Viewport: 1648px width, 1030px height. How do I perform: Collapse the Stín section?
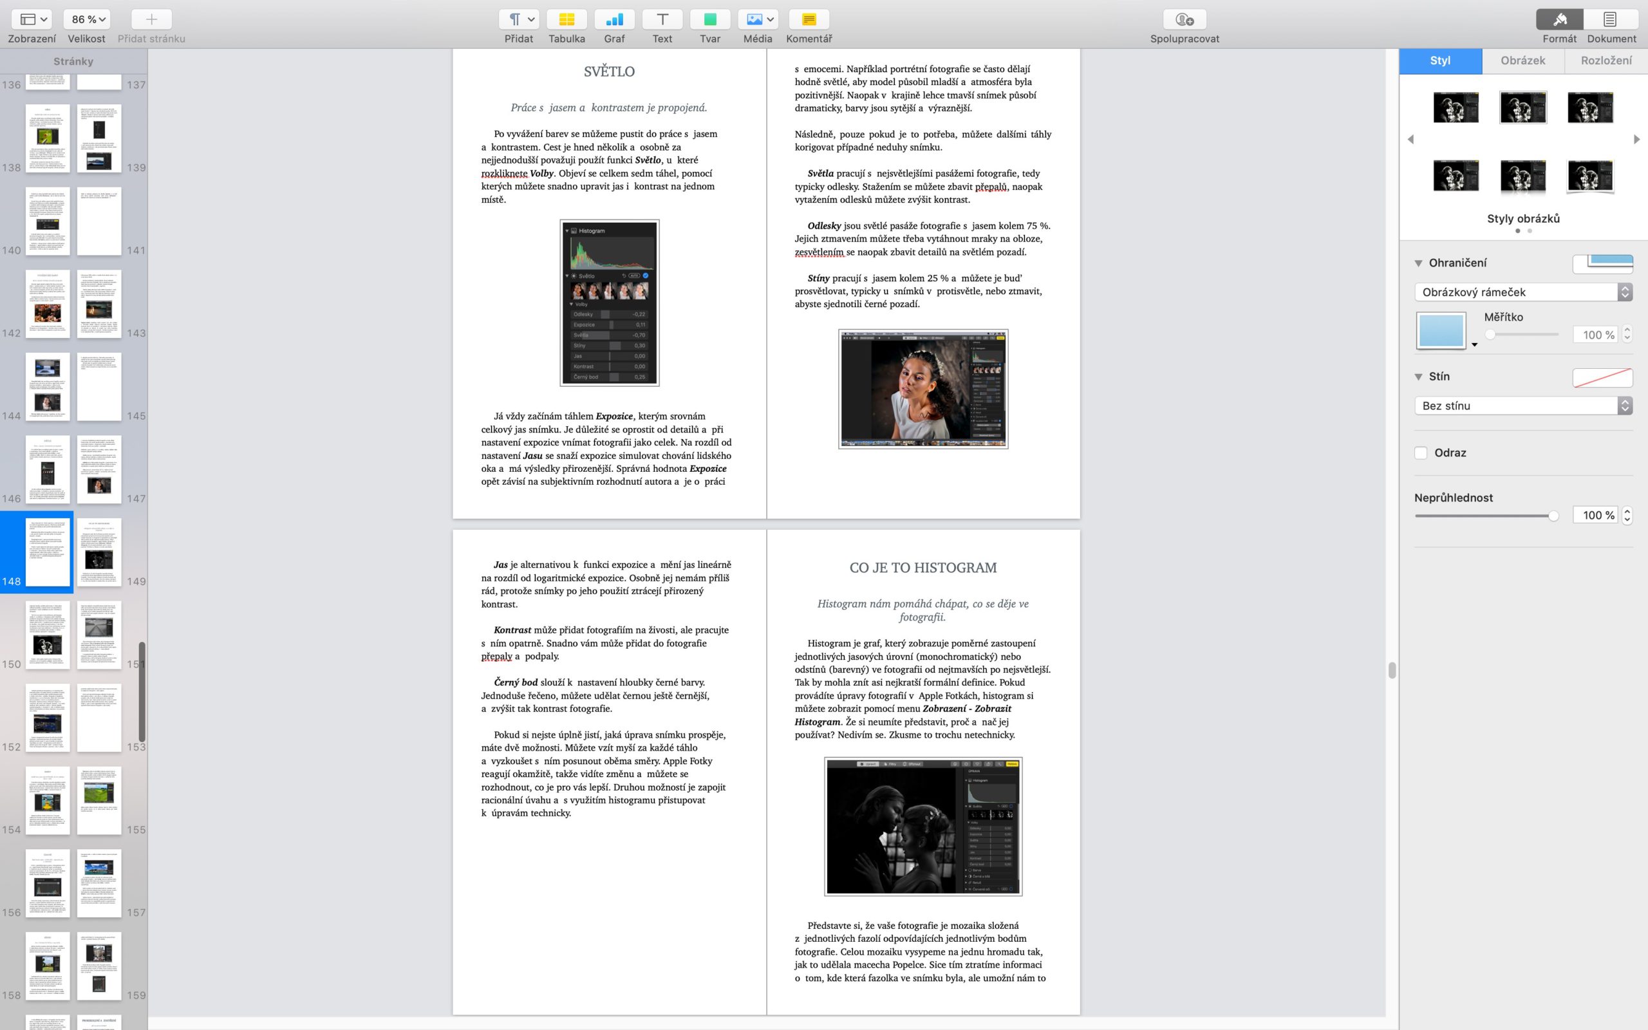(1419, 377)
